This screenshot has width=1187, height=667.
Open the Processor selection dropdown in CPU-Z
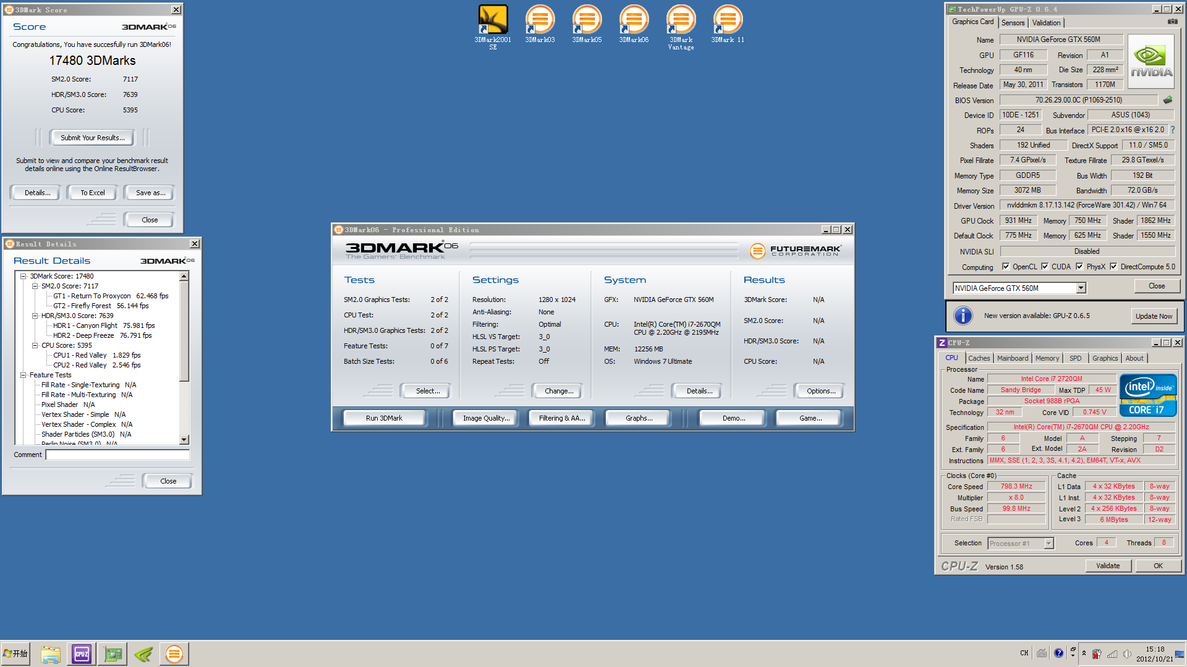coord(1049,543)
